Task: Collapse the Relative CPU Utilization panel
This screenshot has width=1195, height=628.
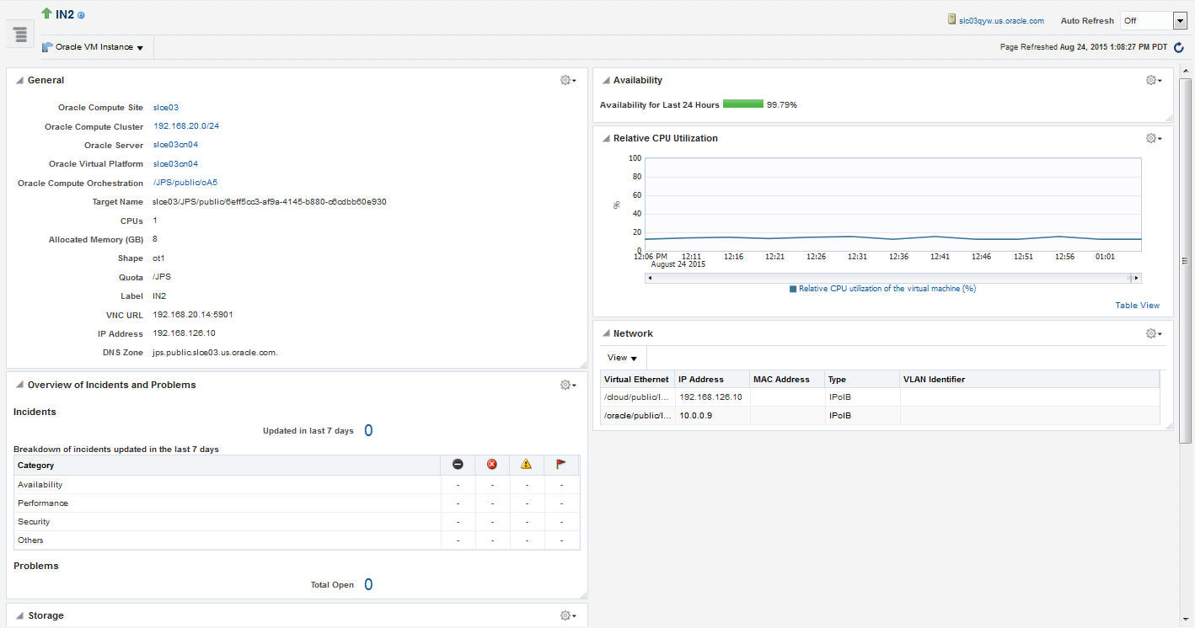Action: pyautogui.click(x=605, y=139)
